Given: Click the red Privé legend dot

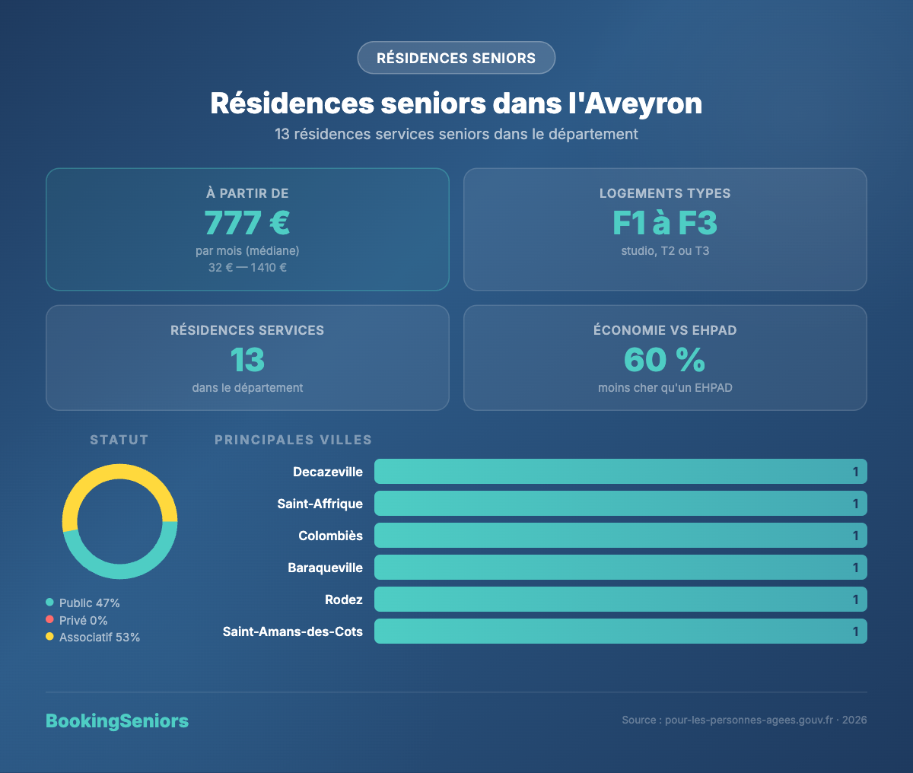Looking at the screenshot, I should pyautogui.click(x=50, y=620).
